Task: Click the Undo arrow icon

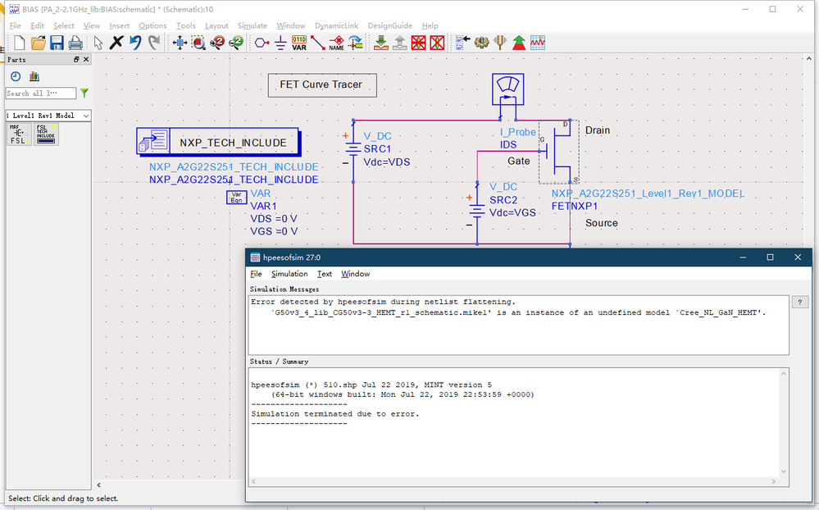Action: click(x=135, y=43)
